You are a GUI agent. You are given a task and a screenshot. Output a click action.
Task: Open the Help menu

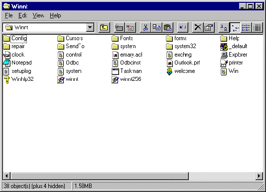55,15
